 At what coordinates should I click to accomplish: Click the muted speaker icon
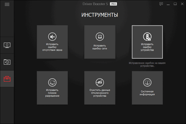52,37
